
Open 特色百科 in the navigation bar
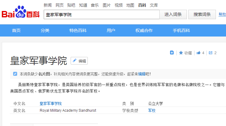[x=78, y=30]
